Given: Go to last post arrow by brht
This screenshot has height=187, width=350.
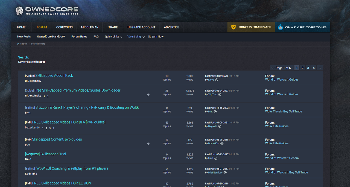Looking at the screenshot, I should (x=215, y=112).
